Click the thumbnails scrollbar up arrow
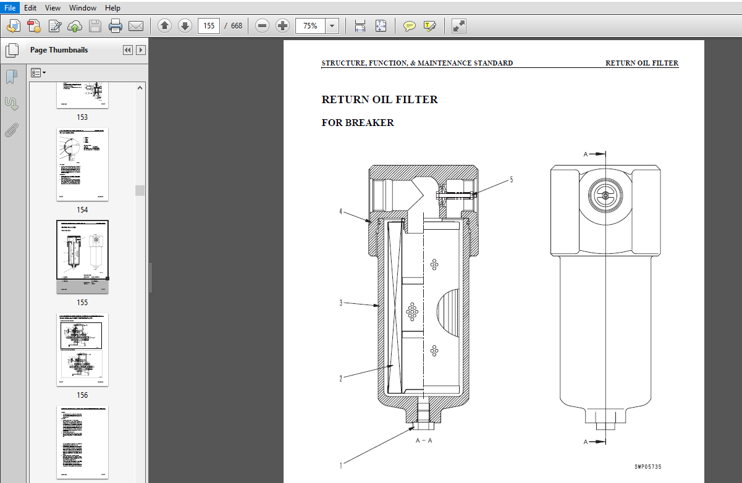This screenshot has height=483, width=742. [140, 88]
